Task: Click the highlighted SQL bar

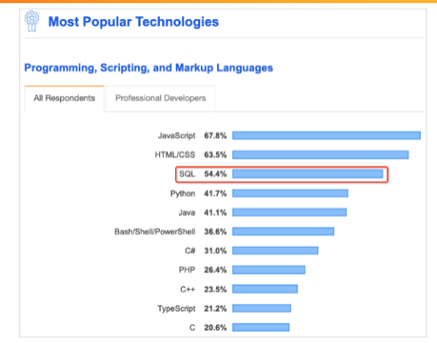Action: [308, 174]
